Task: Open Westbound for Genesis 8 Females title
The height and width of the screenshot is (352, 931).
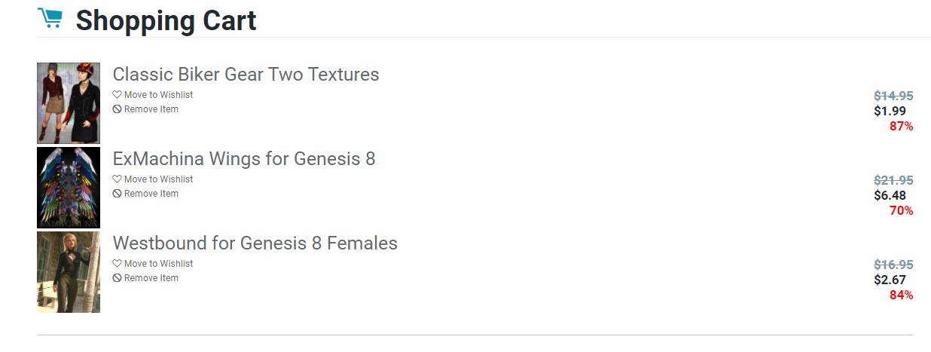Action: pos(255,243)
